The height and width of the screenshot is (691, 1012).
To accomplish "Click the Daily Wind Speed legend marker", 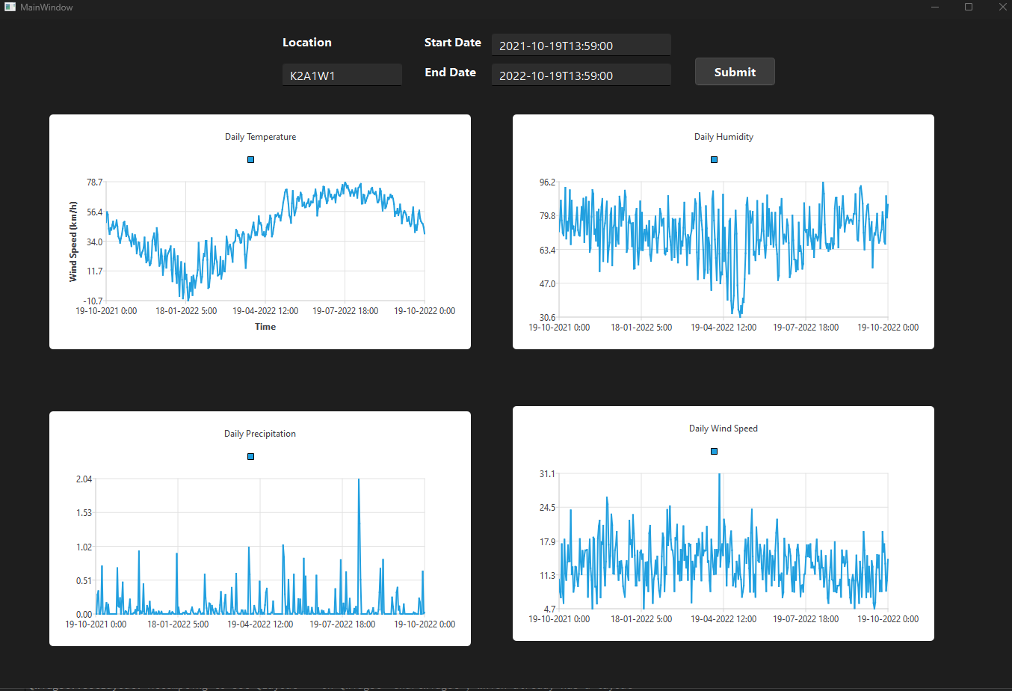I will [x=715, y=451].
